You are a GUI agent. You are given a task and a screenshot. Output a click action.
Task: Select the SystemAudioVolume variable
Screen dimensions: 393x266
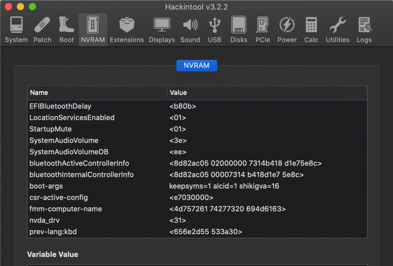pyautogui.click(x=197, y=141)
